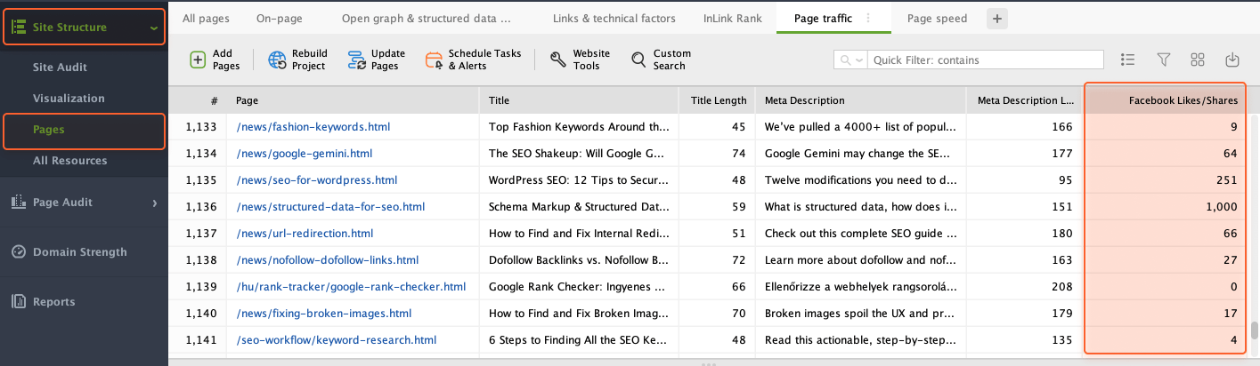Expand the Page Audit section
Image resolution: width=1260 pixels, height=366 pixels.
pyautogui.click(x=154, y=203)
